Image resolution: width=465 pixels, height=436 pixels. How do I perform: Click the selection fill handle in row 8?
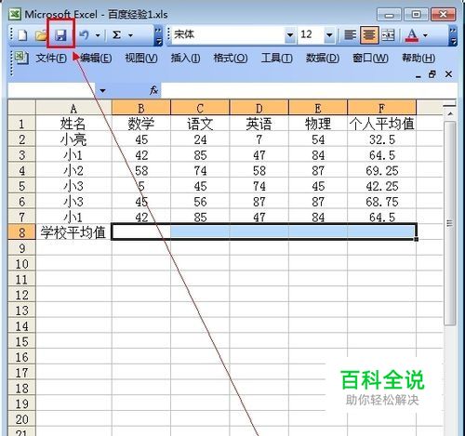coord(416,239)
